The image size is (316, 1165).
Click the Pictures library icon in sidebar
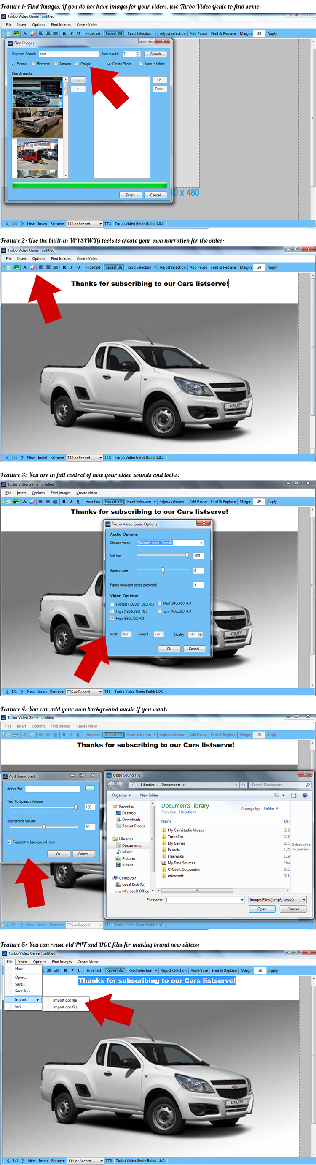pos(119,858)
